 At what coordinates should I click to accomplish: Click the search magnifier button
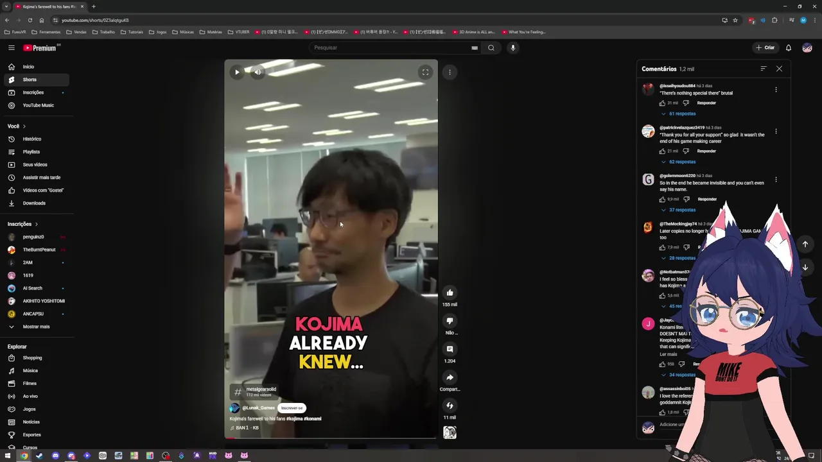[491, 47]
